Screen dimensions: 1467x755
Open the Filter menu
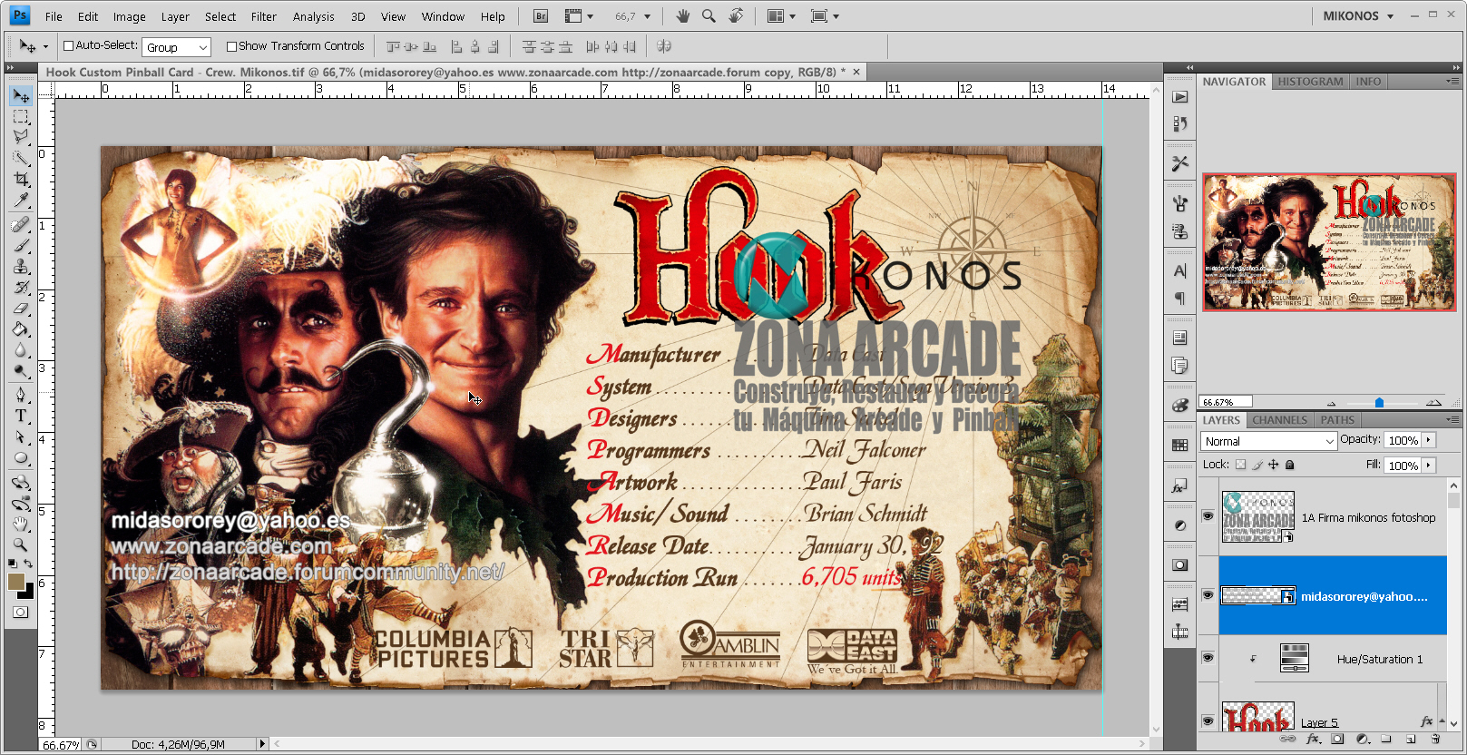pos(264,16)
